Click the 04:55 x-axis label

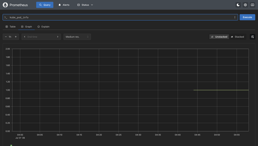[x=237, y=135]
